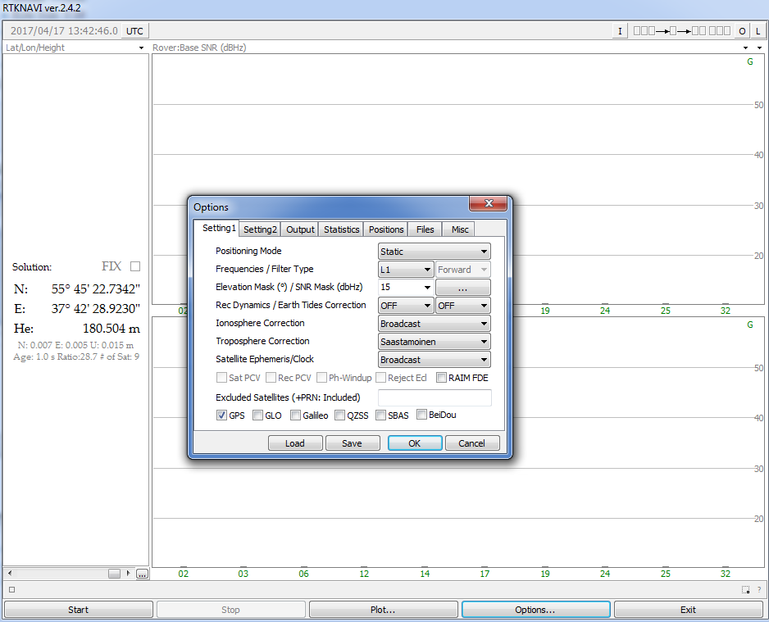Click the Save button in Options

point(353,443)
